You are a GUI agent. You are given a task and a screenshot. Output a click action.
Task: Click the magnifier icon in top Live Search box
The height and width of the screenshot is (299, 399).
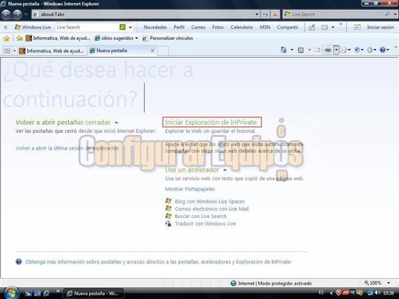387,14
